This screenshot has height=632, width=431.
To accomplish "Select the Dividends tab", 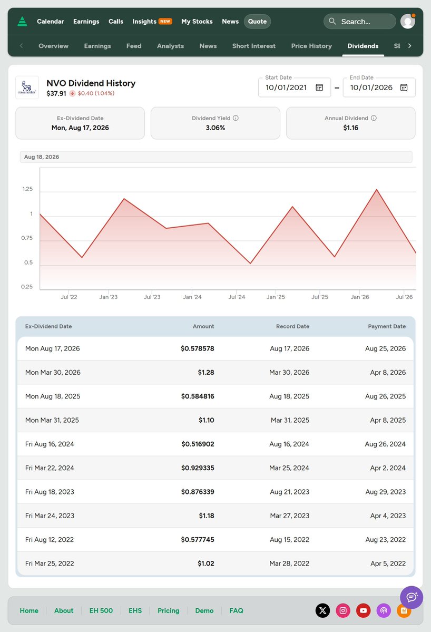I will 363,46.
